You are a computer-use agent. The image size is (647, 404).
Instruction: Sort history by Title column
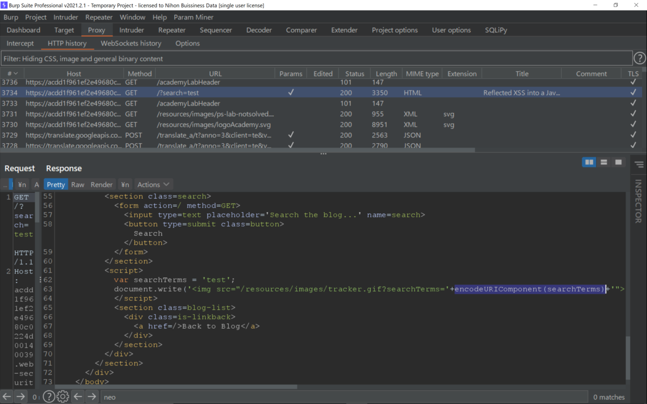point(522,73)
